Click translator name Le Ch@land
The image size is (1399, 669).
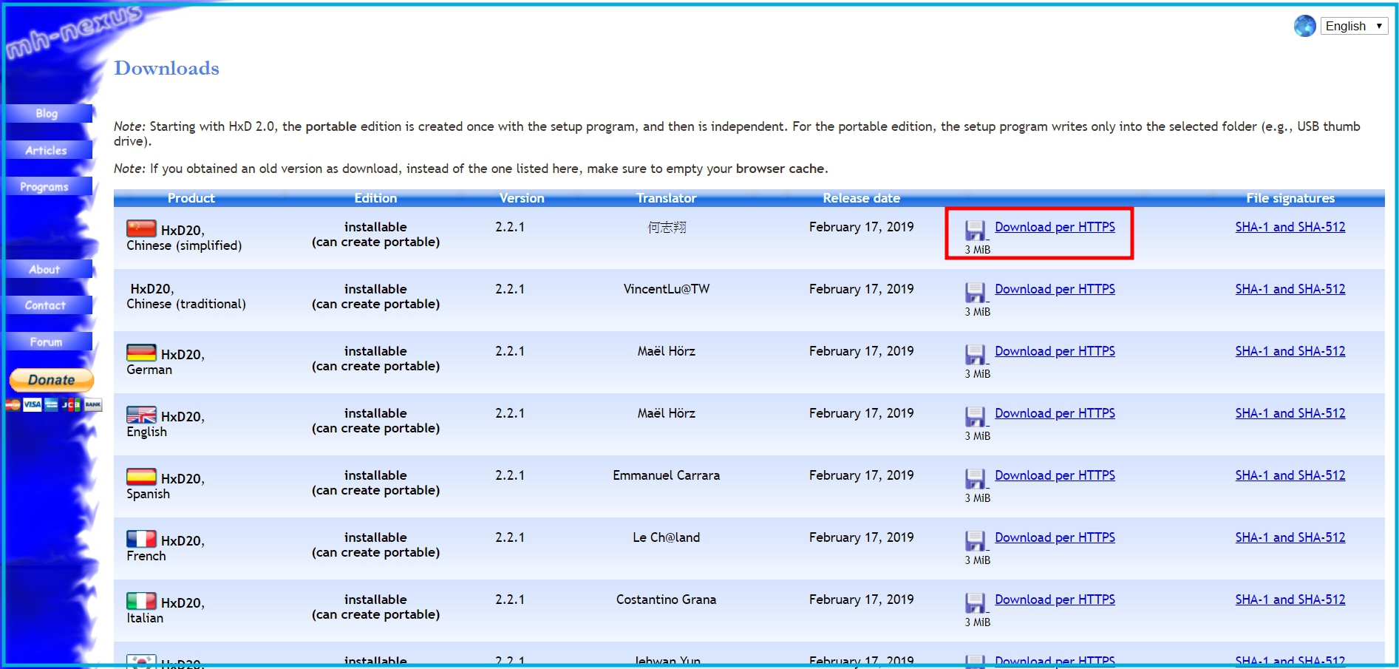tap(667, 537)
